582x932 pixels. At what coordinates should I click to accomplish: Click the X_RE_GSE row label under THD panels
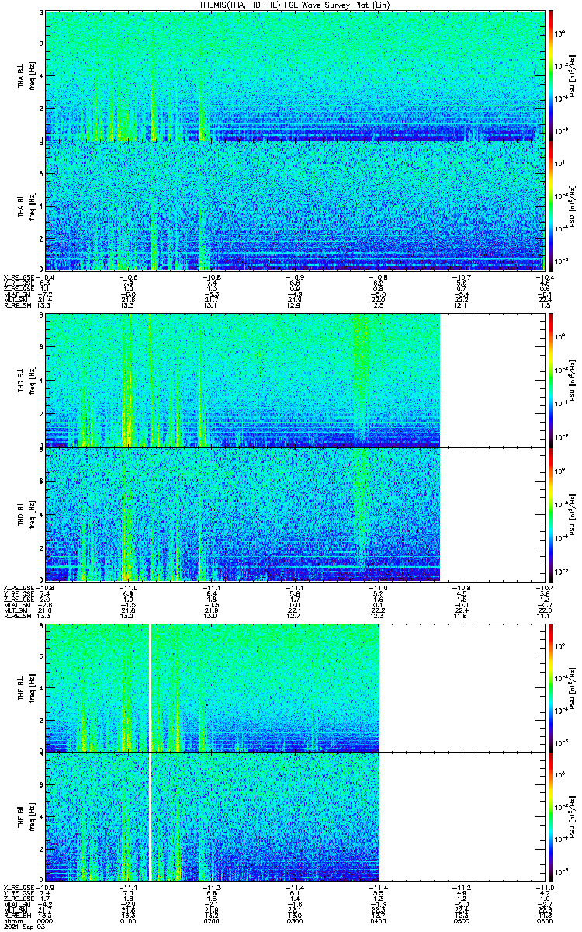tap(17, 588)
